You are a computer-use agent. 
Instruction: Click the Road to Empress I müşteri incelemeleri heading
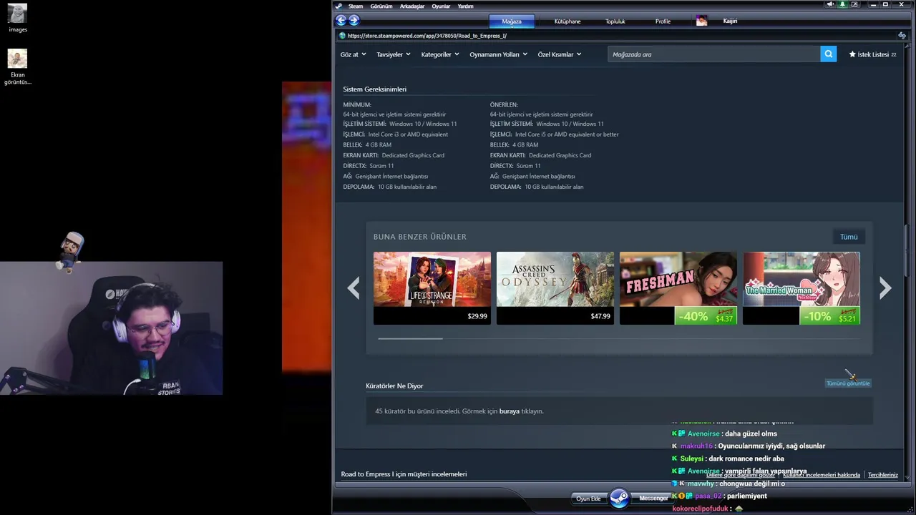coord(404,474)
